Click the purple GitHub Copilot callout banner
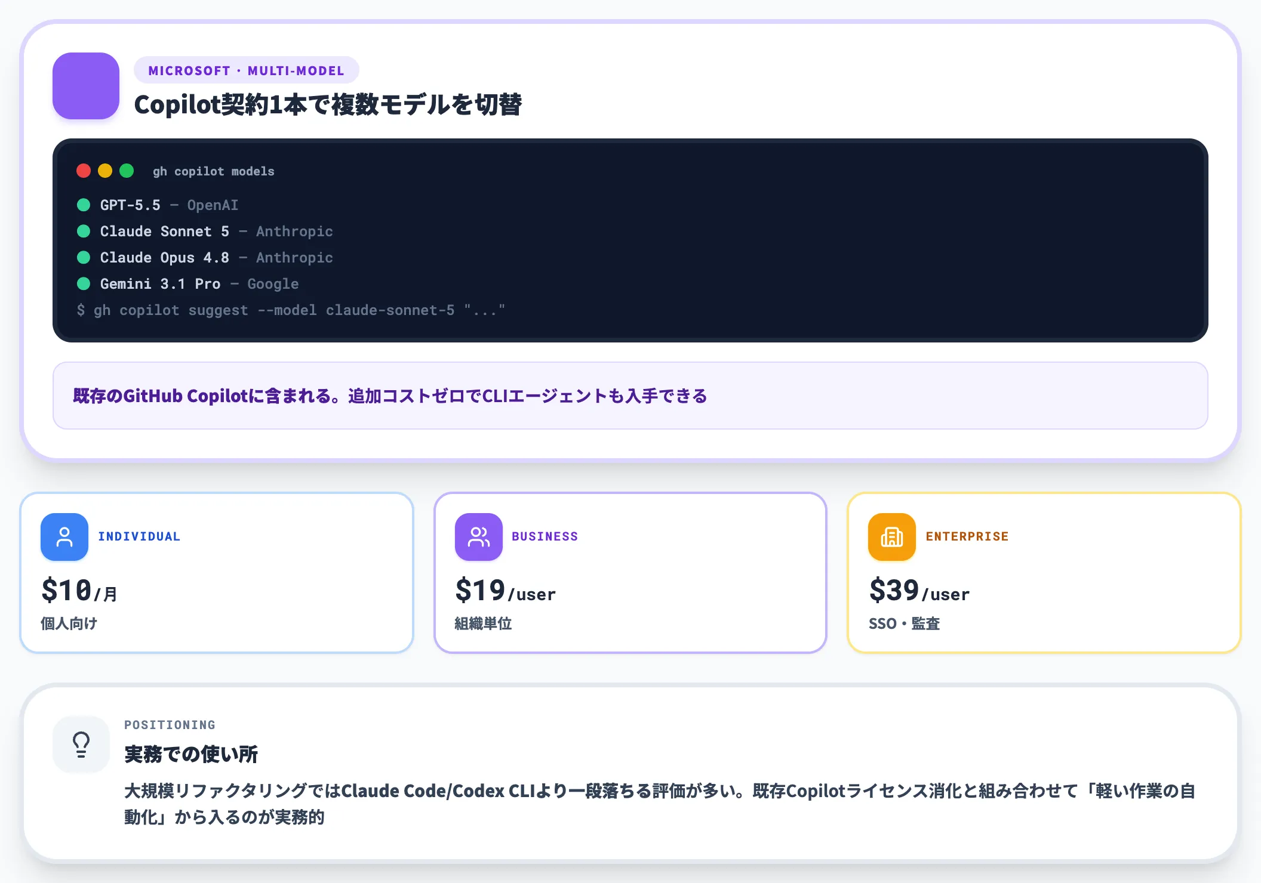Screen dimensions: 1261x883 coord(630,396)
